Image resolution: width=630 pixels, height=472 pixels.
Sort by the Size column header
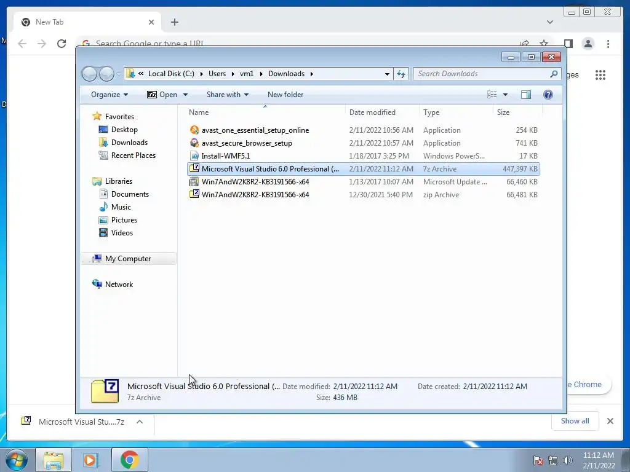(517, 112)
